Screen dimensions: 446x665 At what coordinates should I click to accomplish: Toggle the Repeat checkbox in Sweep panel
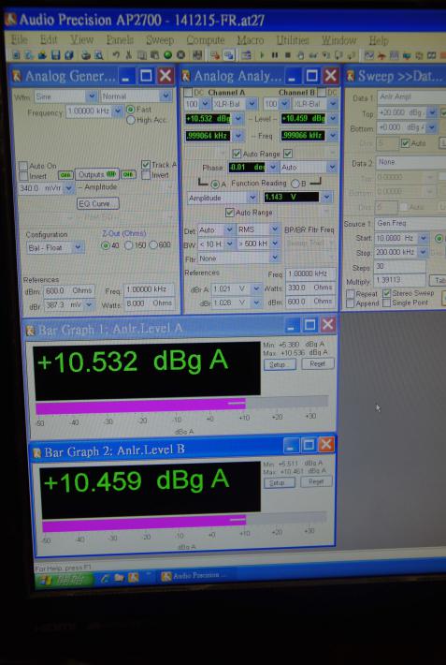(351, 294)
